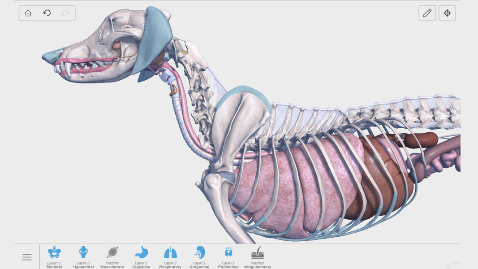This screenshot has height=269, width=478.
Task: Select the Skeletal system layer icon
Action: tap(54, 253)
